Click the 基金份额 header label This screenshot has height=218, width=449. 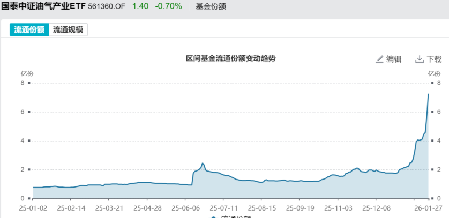click(x=211, y=6)
